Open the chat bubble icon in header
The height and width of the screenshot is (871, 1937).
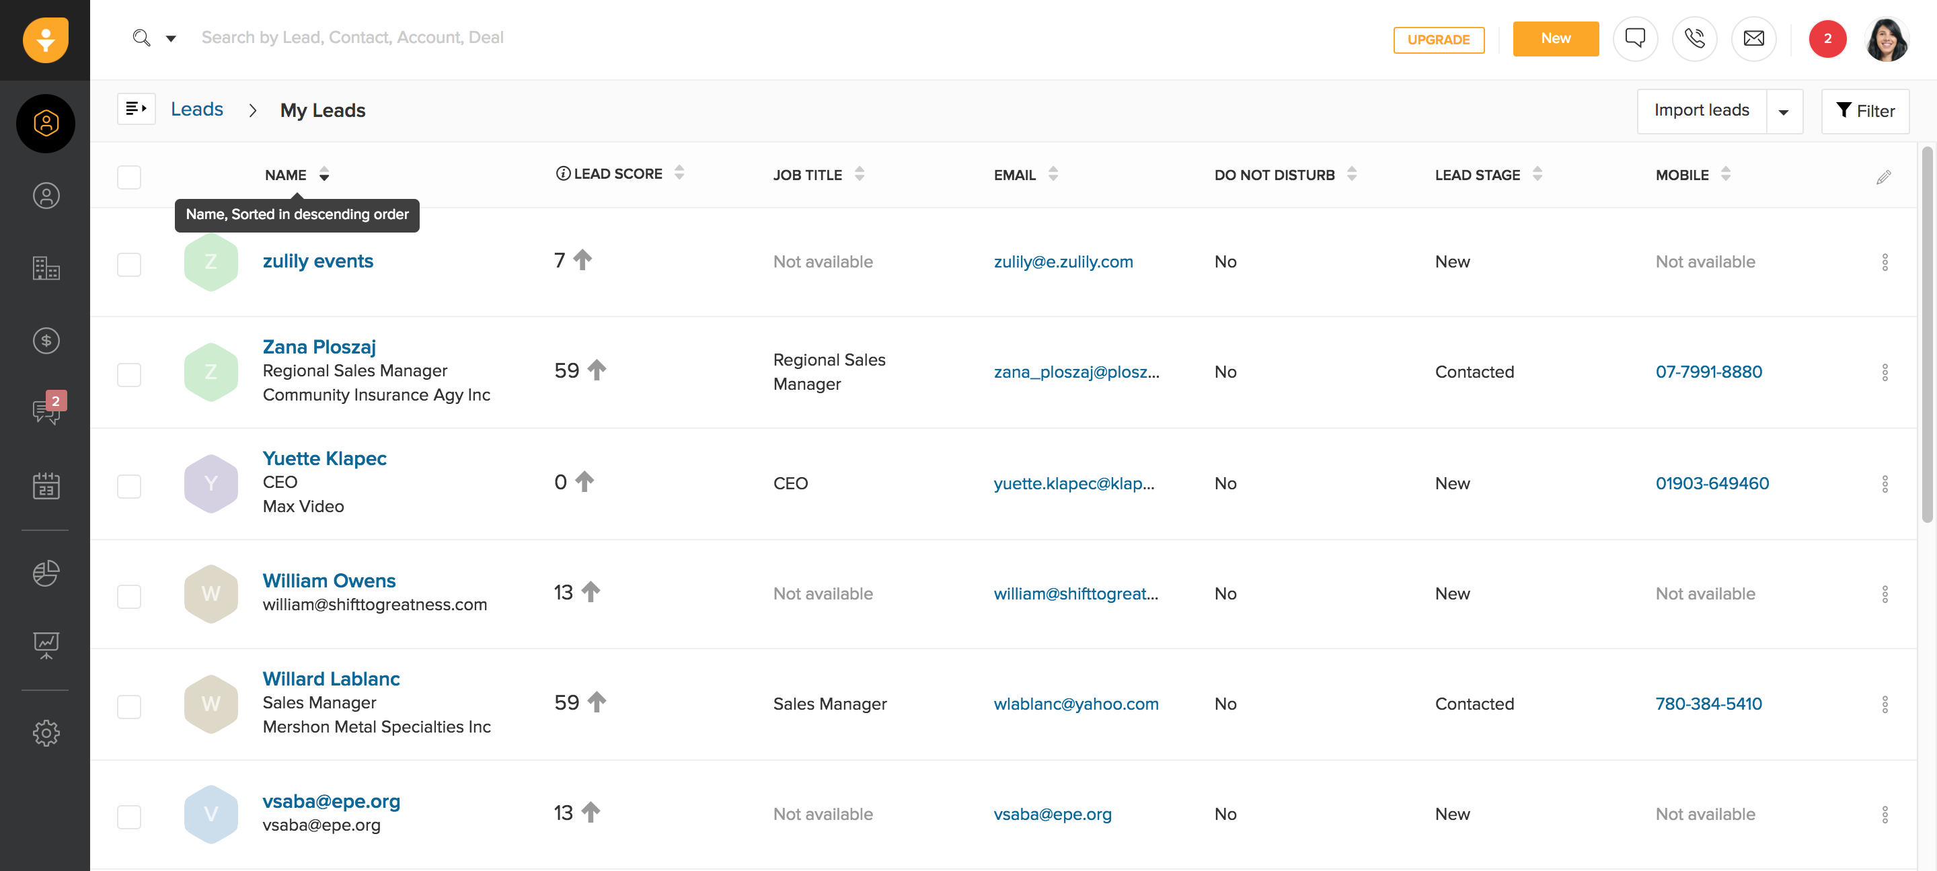pyautogui.click(x=1635, y=38)
